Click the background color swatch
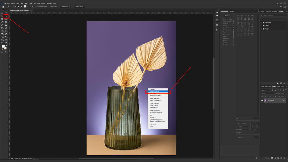Screen dimensions: 288x162 pyautogui.click(x=5, y=48)
